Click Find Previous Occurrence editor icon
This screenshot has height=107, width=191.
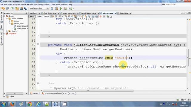point(69,16)
